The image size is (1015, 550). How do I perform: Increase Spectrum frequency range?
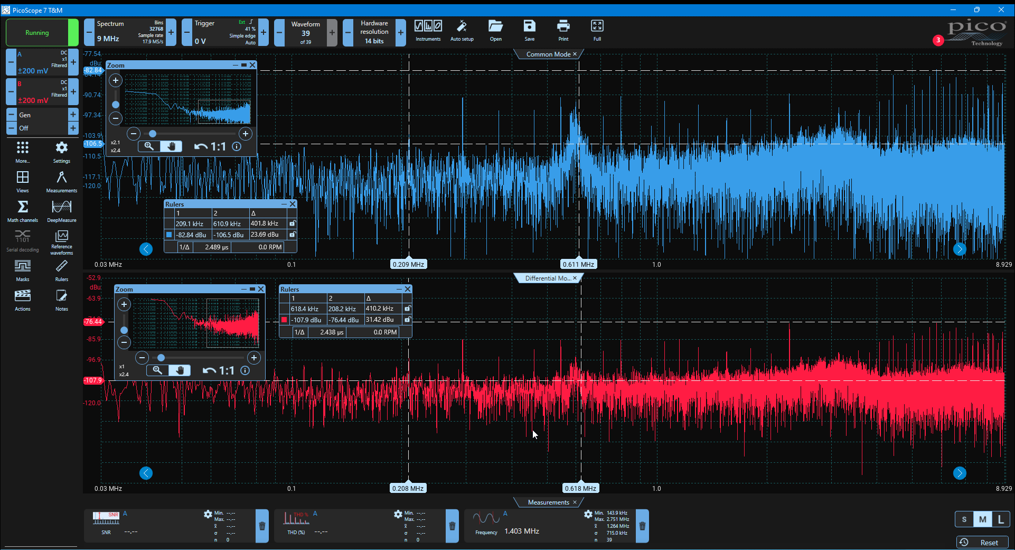[x=171, y=33]
